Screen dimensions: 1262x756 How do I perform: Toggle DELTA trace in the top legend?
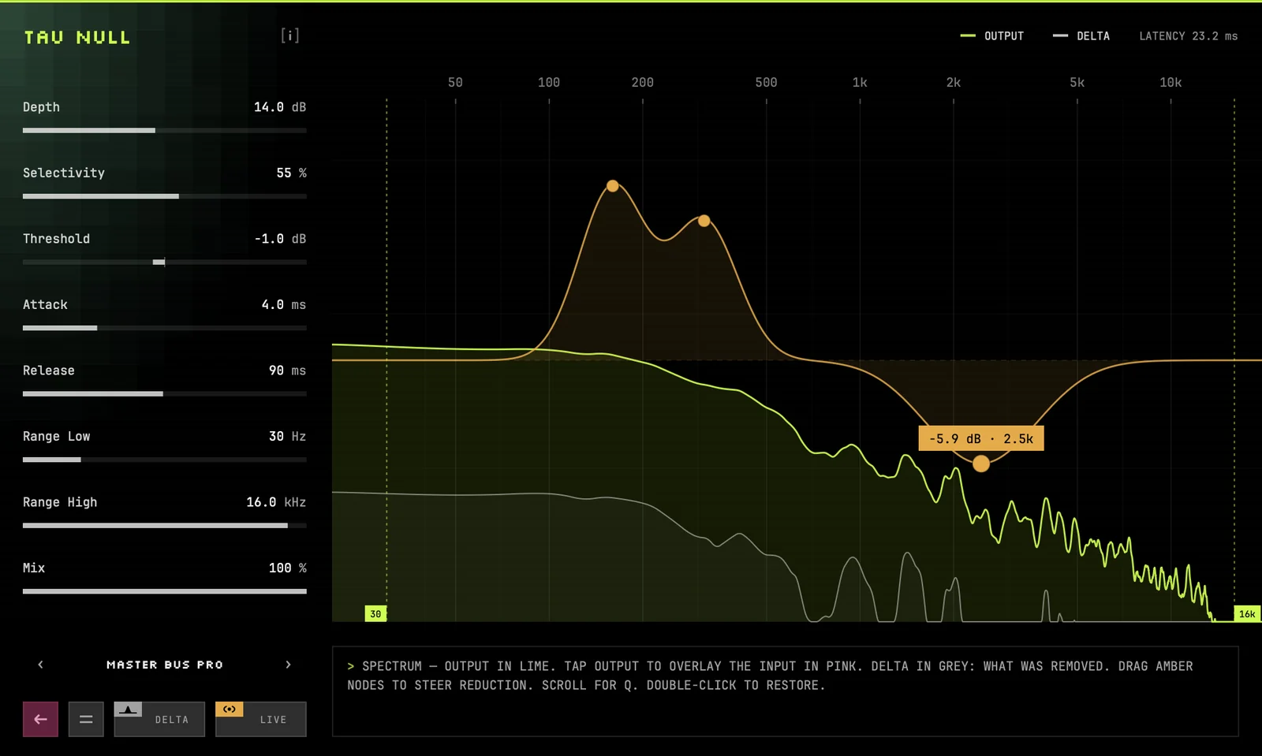click(1081, 36)
